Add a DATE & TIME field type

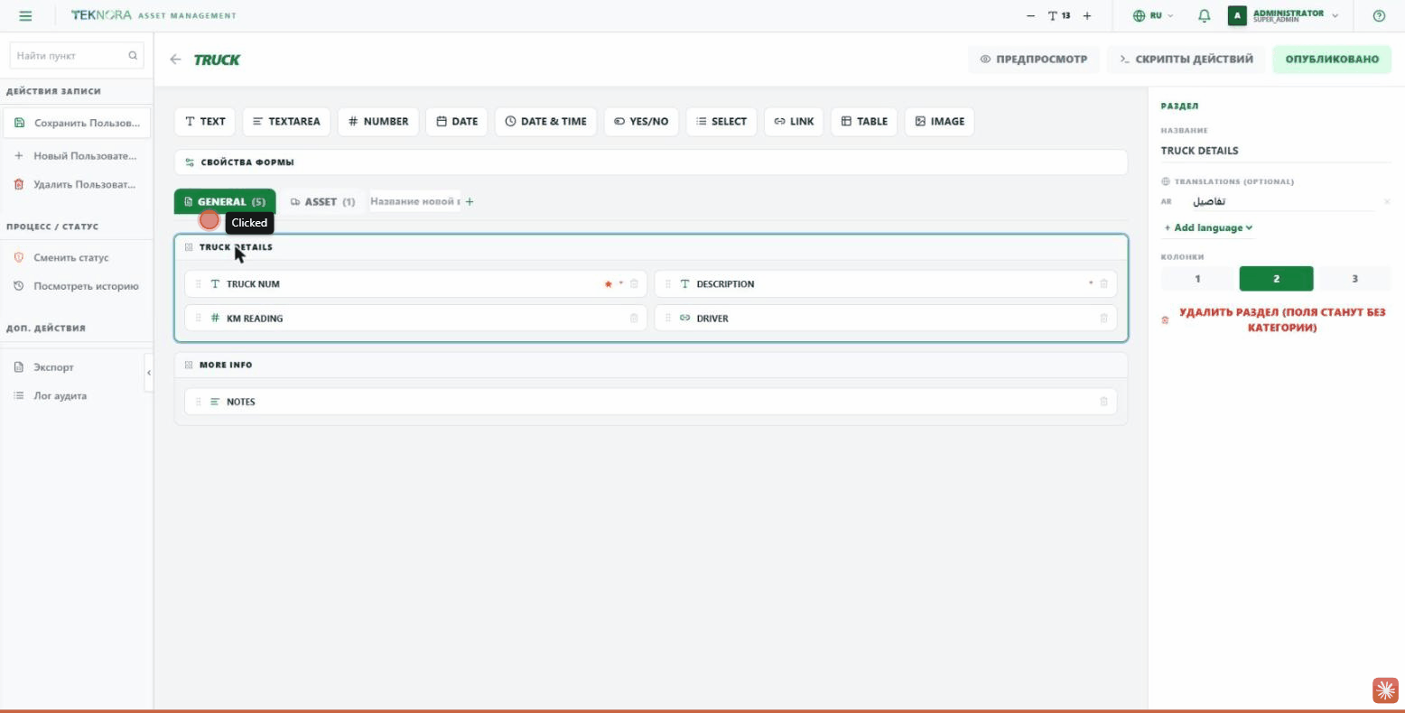point(545,121)
